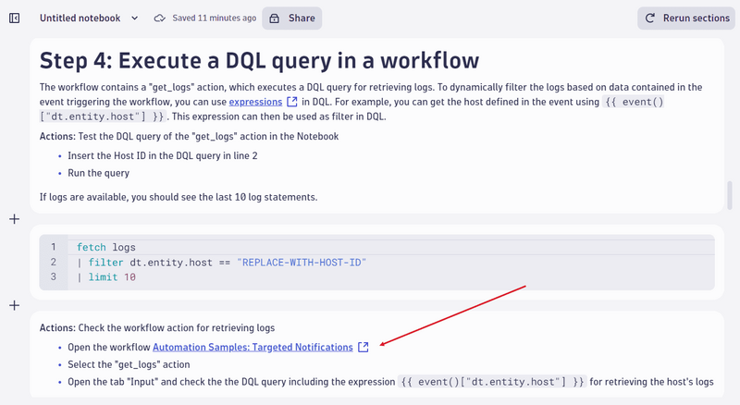Open the expressions documentation link

point(255,102)
